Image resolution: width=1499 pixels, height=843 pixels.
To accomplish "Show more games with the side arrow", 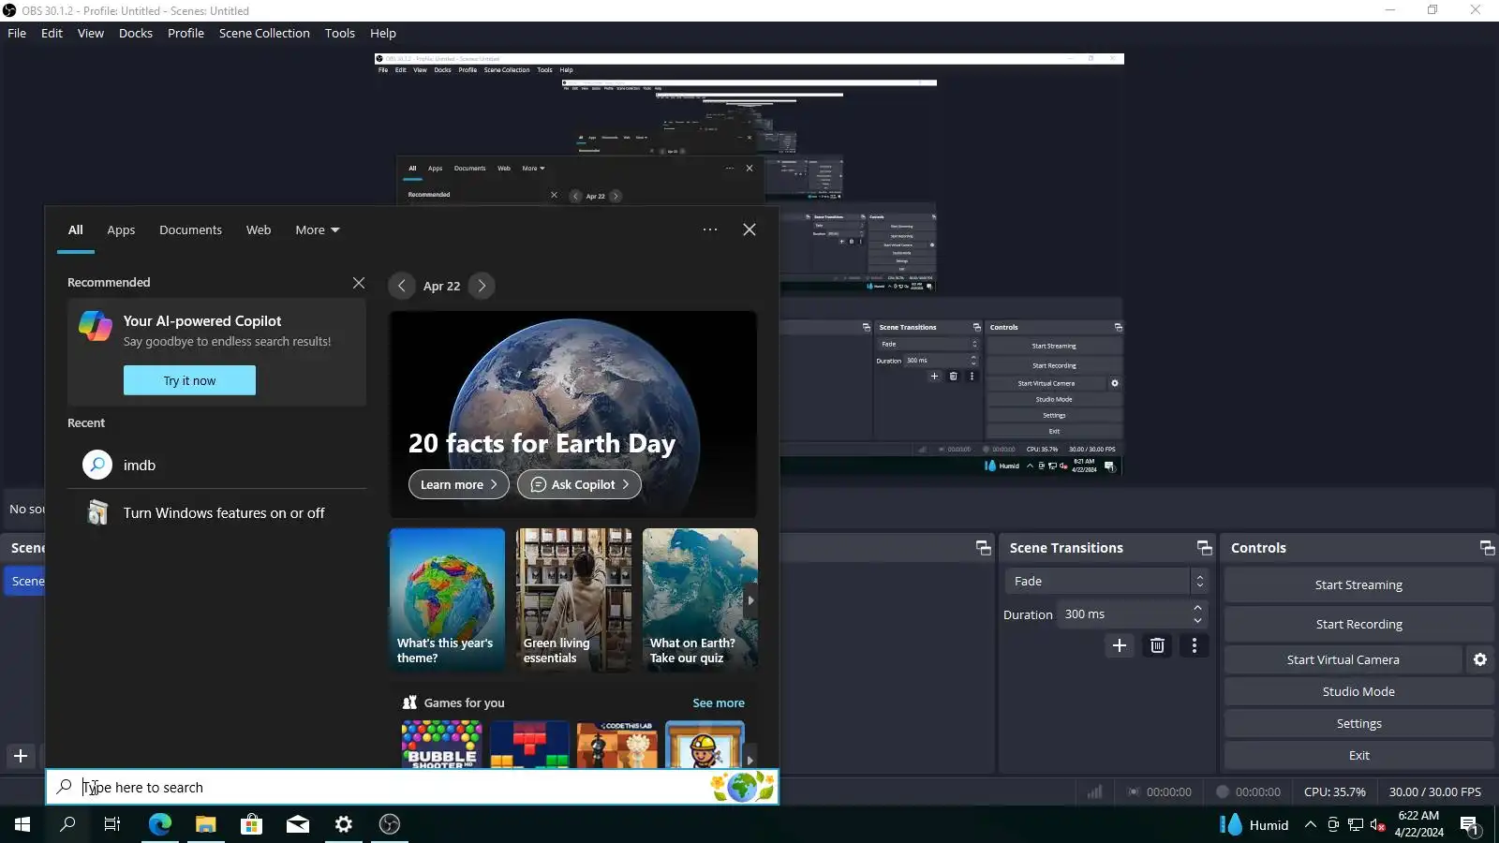I will click(749, 760).
